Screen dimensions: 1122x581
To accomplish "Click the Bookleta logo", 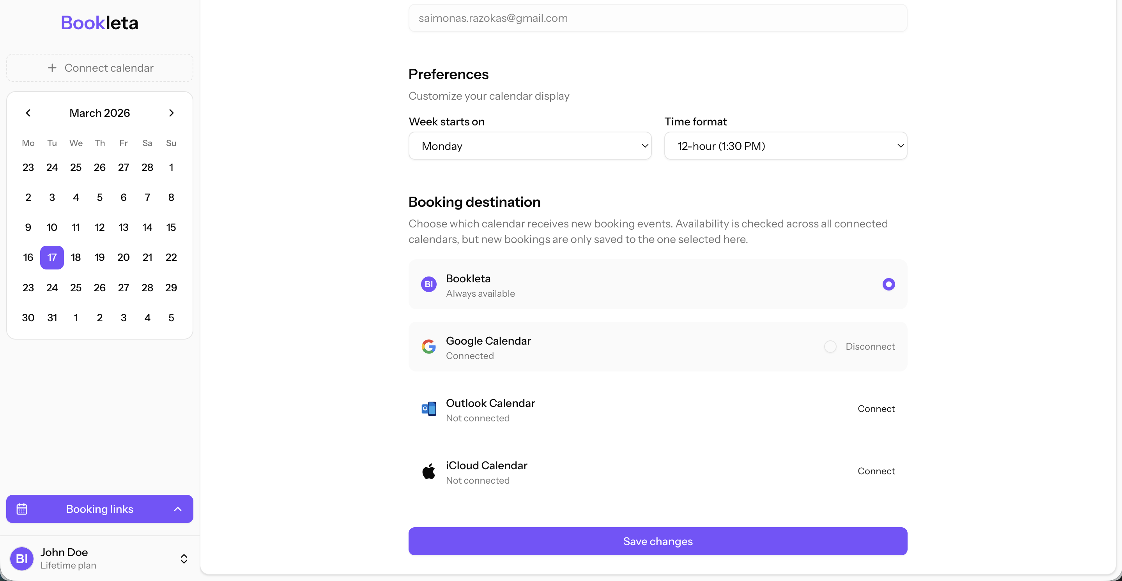I will pos(99,23).
